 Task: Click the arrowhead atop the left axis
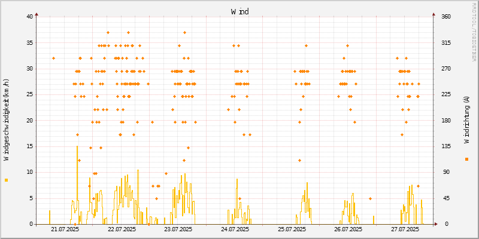pos(37,13)
